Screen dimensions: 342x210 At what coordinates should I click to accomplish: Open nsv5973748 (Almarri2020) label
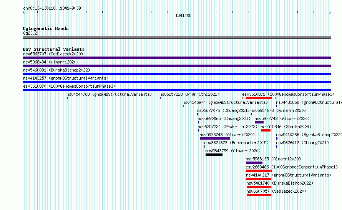227,135
